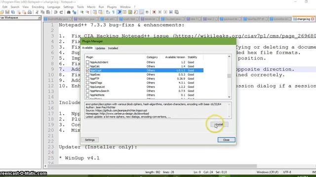Click Windows (CR LF) in status bar
Screen dimensions: 316x177
pos(268,172)
